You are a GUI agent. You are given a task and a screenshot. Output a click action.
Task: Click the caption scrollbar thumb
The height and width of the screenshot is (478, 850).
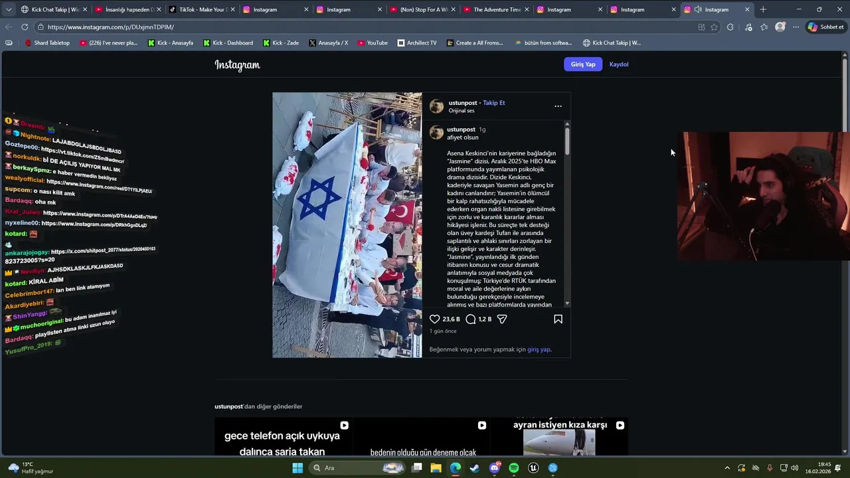tap(567, 142)
